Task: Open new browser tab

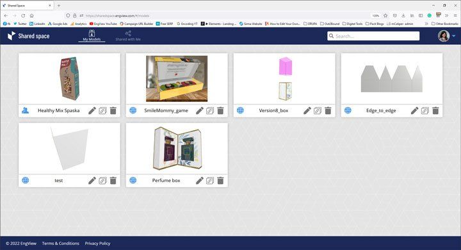Action: click(x=59, y=5)
